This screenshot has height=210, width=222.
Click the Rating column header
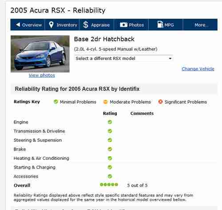coord(110,113)
